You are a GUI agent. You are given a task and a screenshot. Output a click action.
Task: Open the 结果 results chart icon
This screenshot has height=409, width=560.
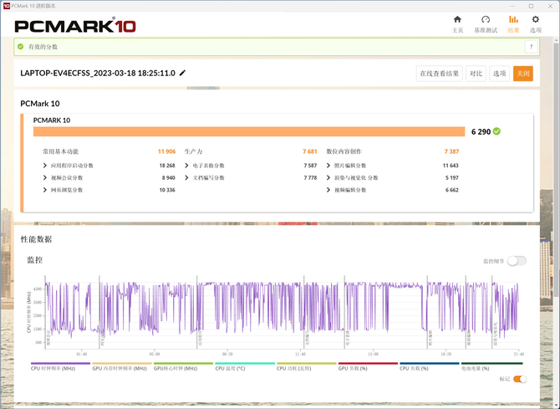coord(513,19)
